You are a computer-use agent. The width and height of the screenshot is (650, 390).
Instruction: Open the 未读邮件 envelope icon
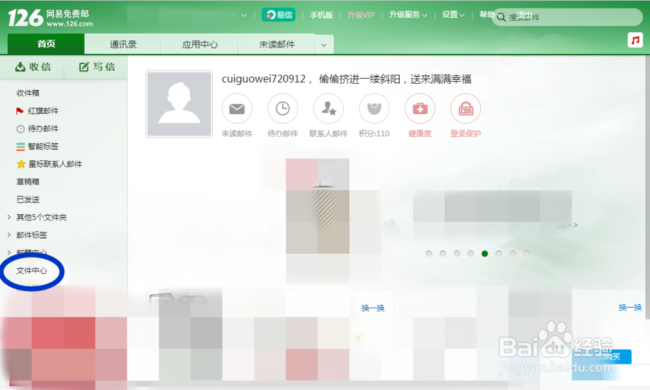237,108
